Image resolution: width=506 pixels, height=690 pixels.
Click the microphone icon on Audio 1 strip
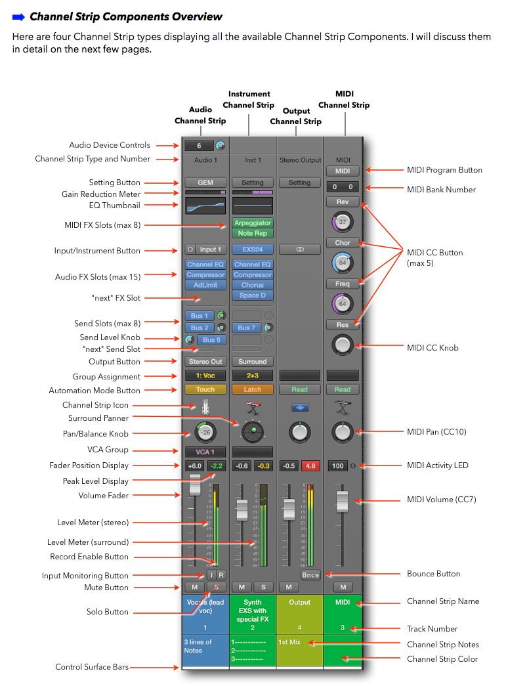pos(205,406)
